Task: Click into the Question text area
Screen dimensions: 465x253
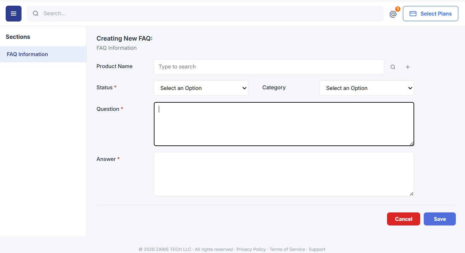Action: (x=284, y=124)
